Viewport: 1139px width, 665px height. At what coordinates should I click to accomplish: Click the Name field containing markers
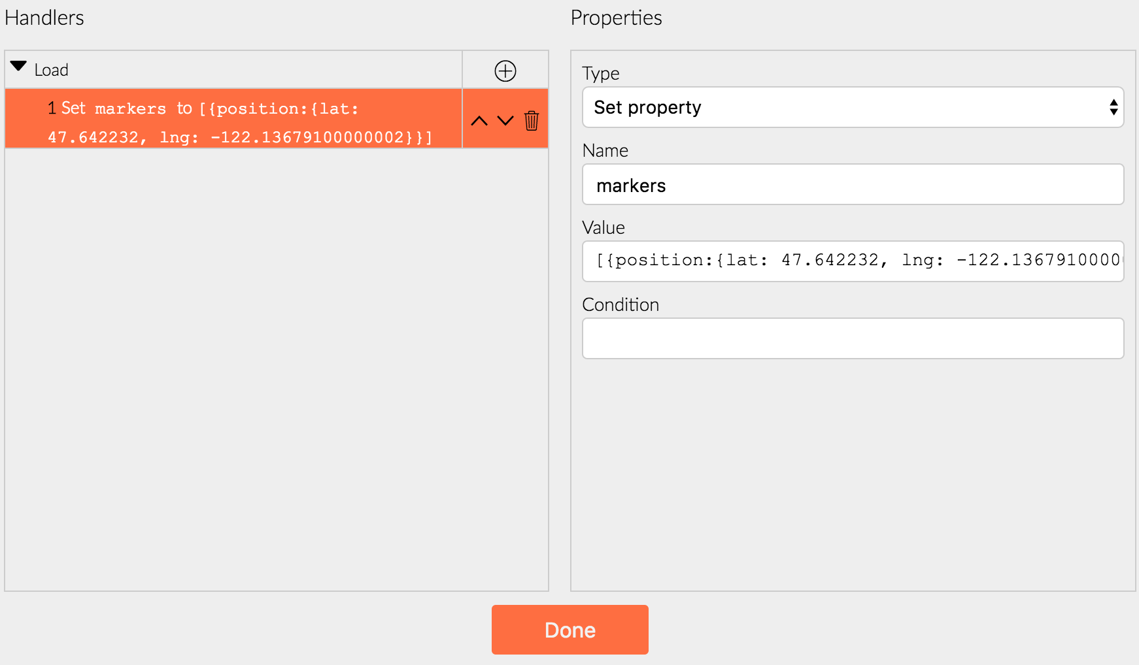click(853, 184)
